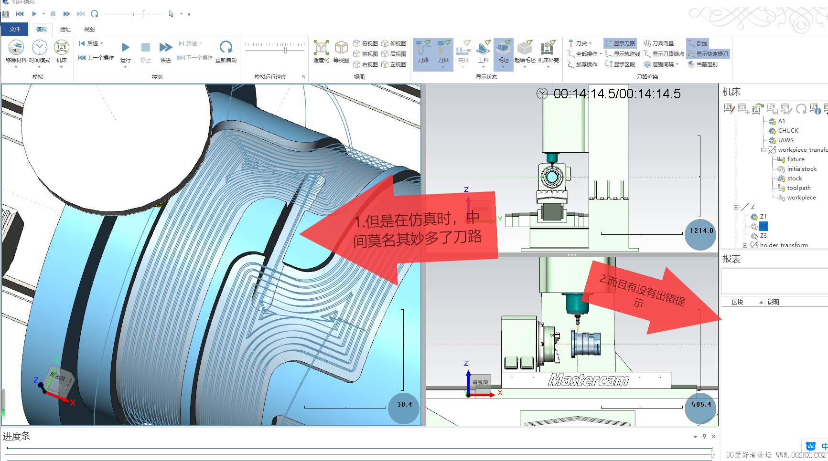Collapse workpiece_transform tree node

[763, 150]
